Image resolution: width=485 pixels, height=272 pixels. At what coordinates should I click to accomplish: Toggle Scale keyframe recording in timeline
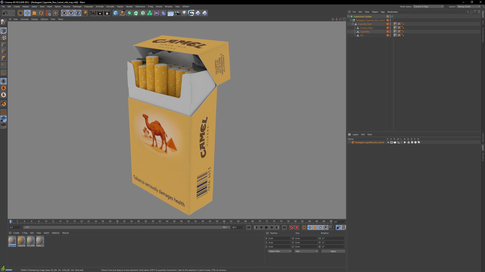click(x=315, y=227)
